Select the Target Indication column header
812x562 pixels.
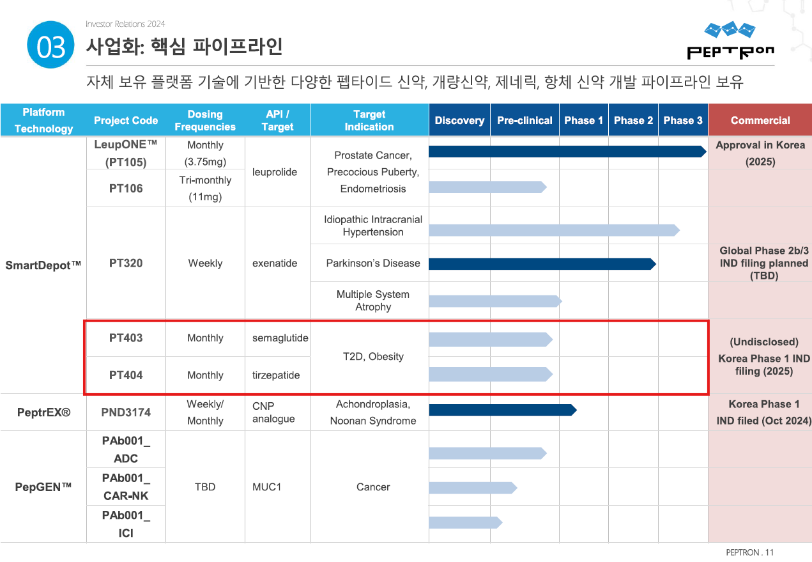click(369, 120)
